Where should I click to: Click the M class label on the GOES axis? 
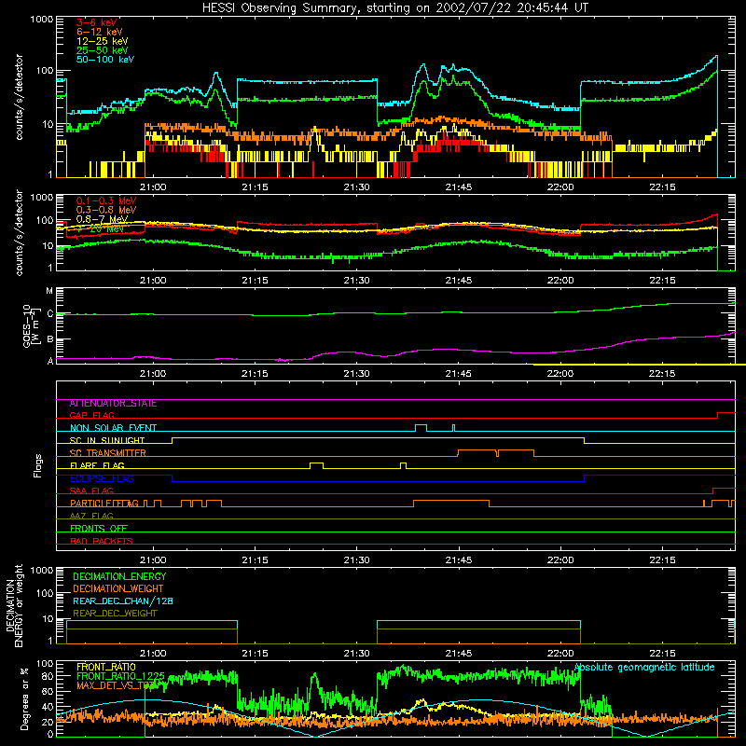49,291
